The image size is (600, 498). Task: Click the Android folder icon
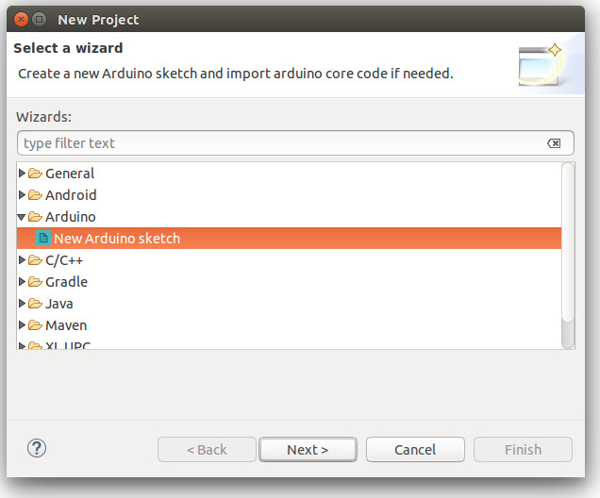click(x=35, y=195)
